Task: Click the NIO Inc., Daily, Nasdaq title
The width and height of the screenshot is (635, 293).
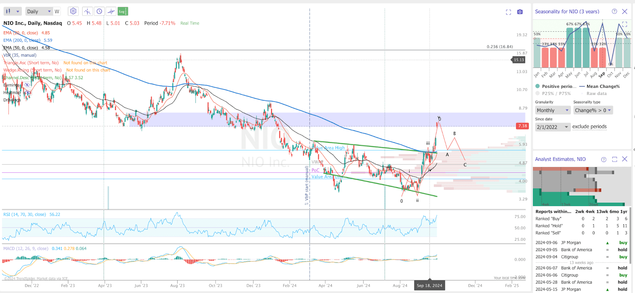Action: 33,23
